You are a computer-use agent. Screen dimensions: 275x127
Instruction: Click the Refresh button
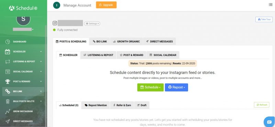[262, 105]
